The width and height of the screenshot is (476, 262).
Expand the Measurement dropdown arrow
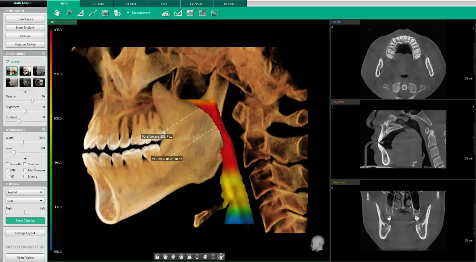pos(128,13)
